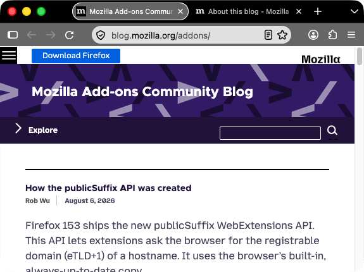
Task: Open the Explore menu label
Action: click(43, 130)
